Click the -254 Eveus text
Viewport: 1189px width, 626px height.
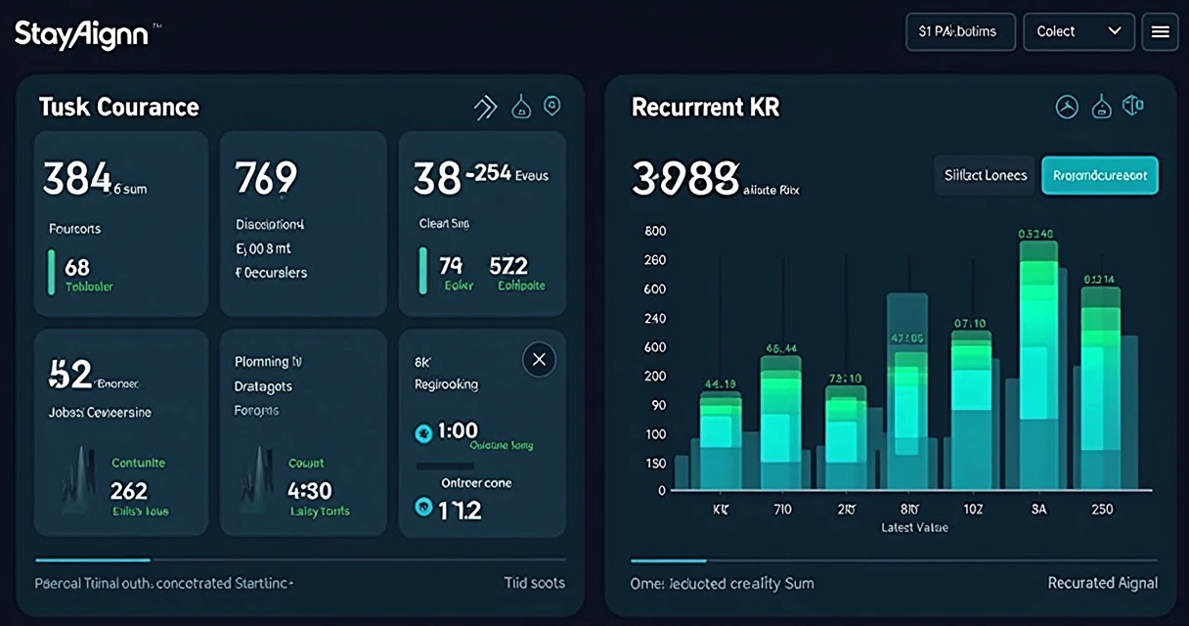tap(506, 175)
